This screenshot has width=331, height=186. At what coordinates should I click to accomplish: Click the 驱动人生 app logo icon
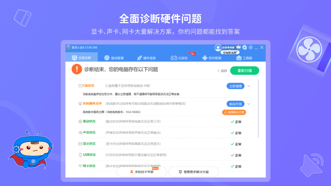69,47
